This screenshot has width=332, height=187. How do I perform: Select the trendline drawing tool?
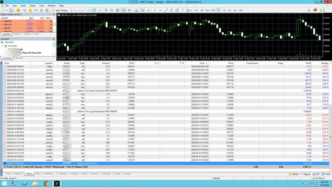(x=166, y=10)
